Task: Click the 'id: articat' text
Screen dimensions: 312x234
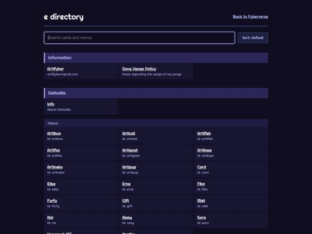Action: pyautogui.click(x=130, y=139)
